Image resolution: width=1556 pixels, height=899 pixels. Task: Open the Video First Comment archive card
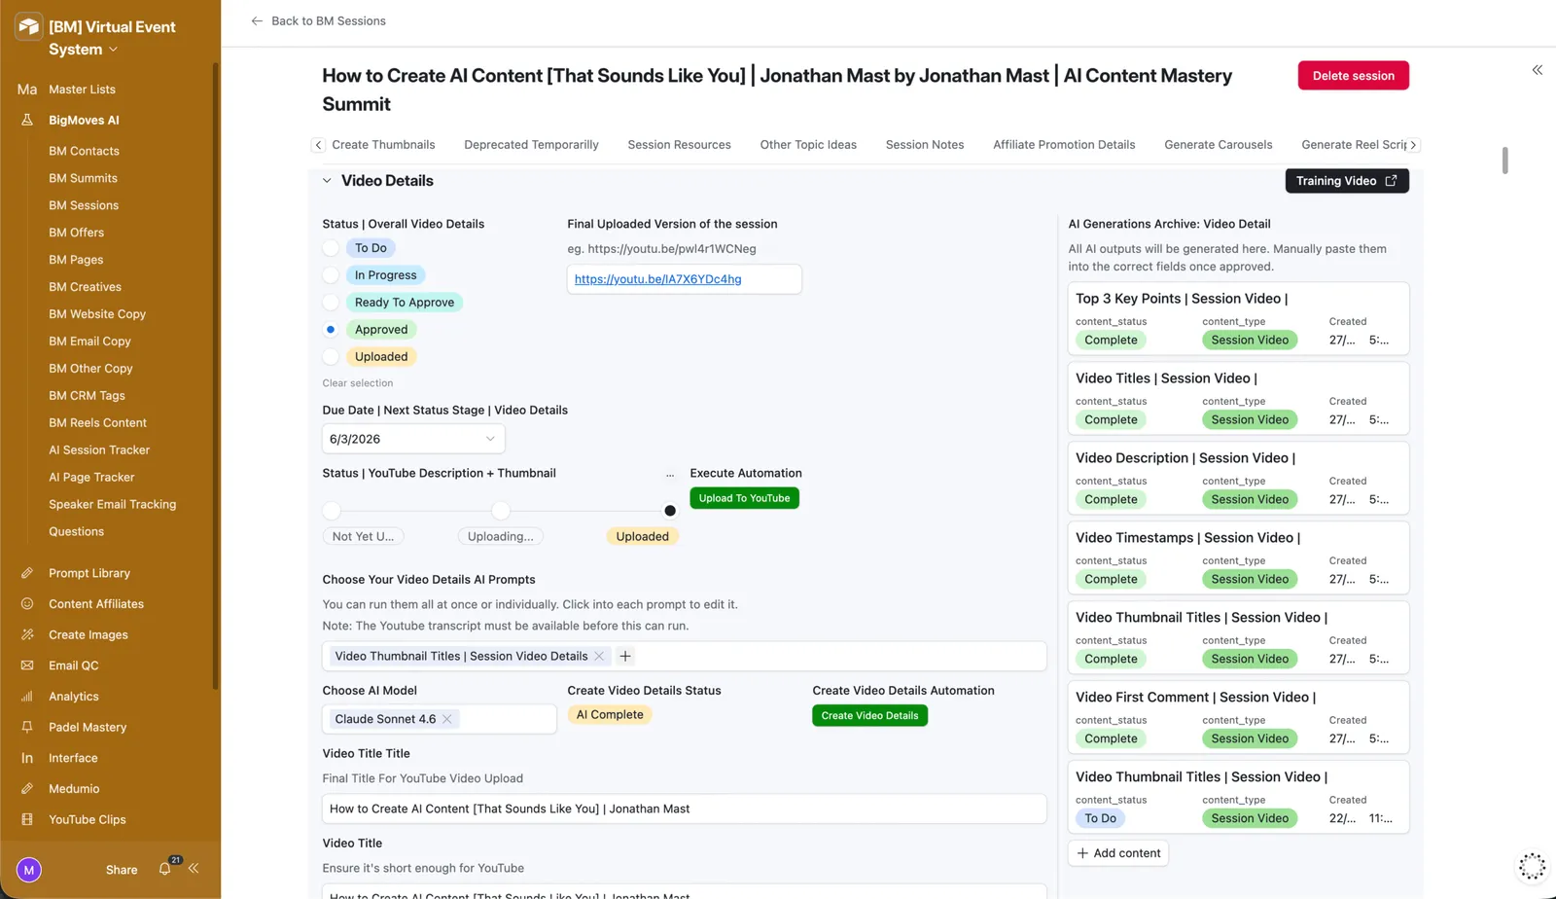pyautogui.click(x=1238, y=717)
